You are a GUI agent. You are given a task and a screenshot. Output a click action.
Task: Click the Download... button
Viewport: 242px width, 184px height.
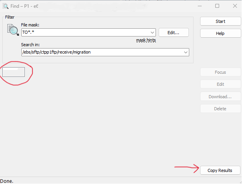tap(220, 97)
